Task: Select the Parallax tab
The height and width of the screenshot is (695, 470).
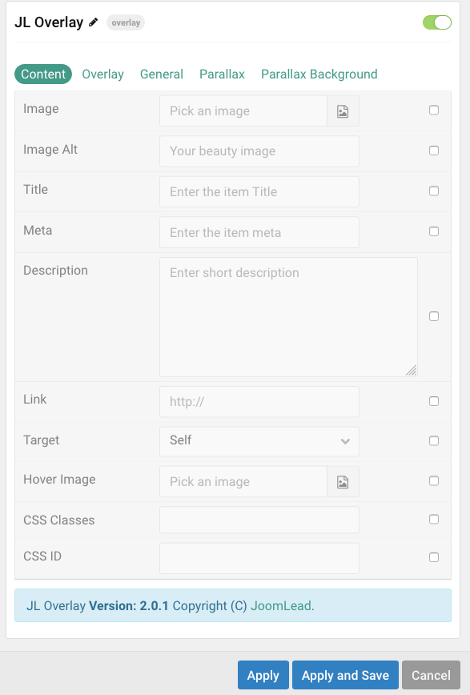Action: click(x=222, y=74)
